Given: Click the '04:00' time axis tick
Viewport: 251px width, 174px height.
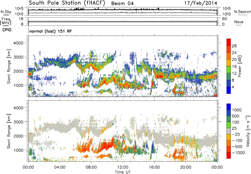Looking at the screenshot, I should click(x=60, y=167).
